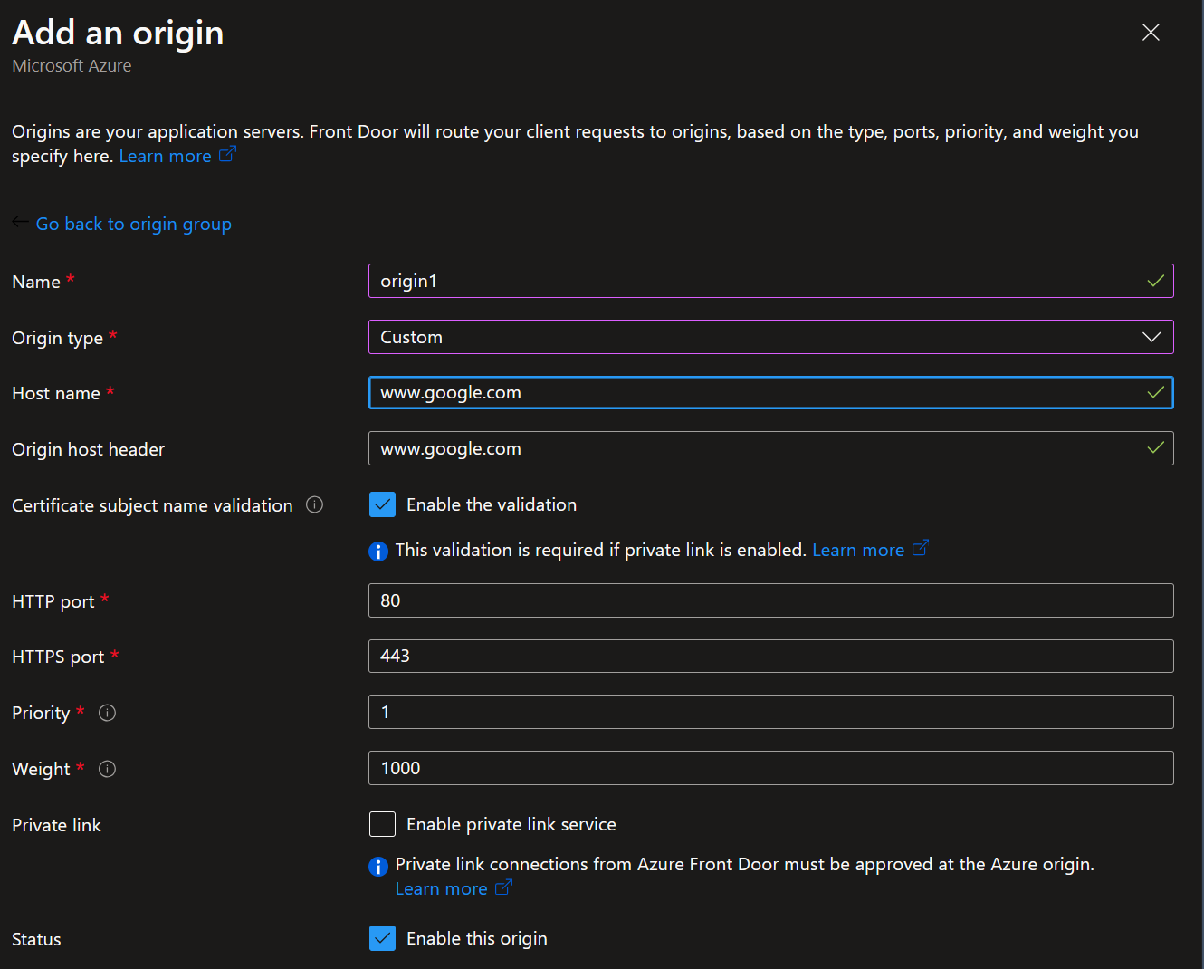Uncheck Enable this origin checkbox

(382, 938)
